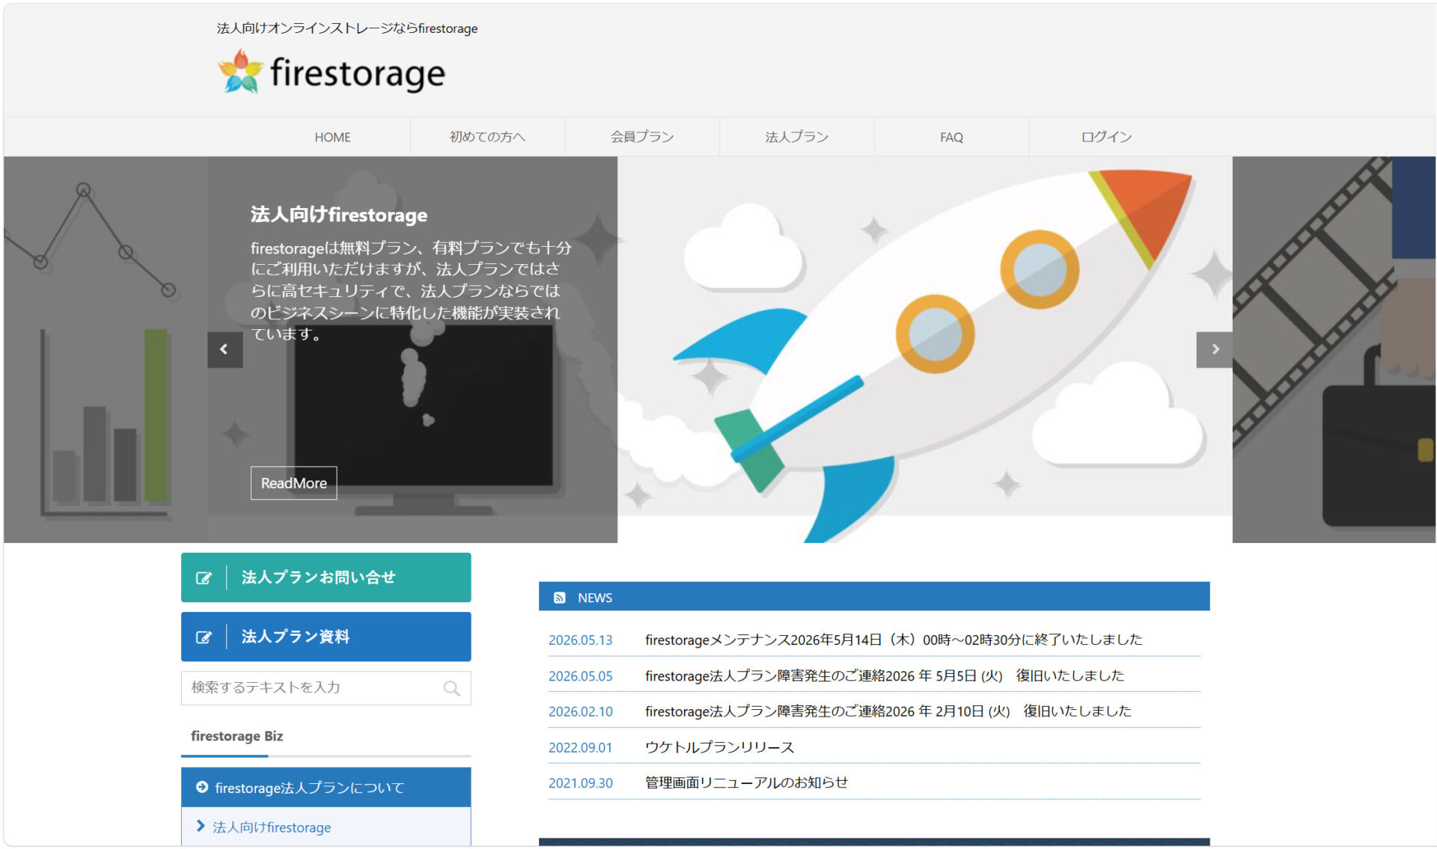Open firestorage法人プランについて sidebar item
This screenshot has width=1437, height=849.
[326, 788]
